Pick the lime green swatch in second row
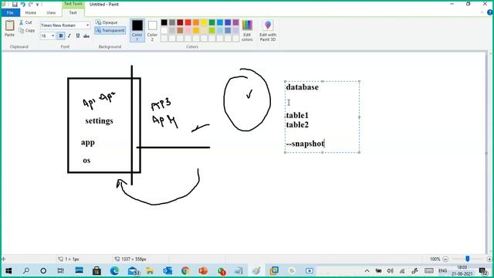 pos(212,31)
